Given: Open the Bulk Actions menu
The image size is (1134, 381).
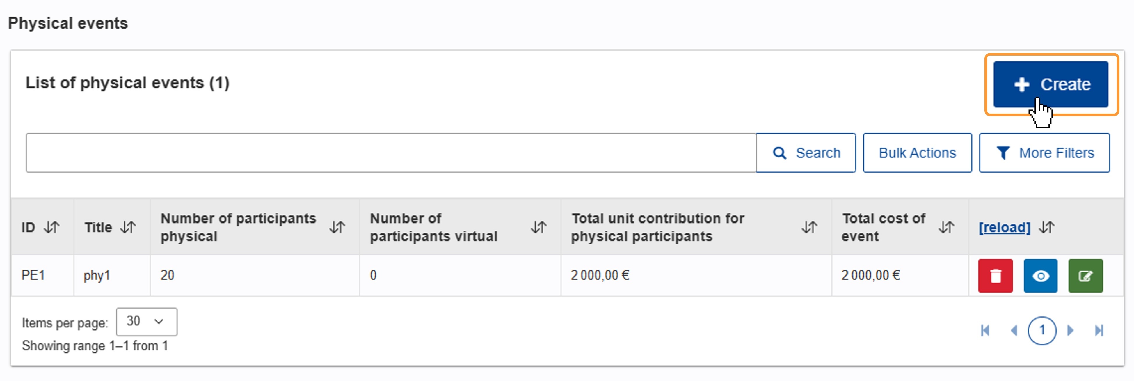Looking at the screenshot, I should [x=918, y=153].
